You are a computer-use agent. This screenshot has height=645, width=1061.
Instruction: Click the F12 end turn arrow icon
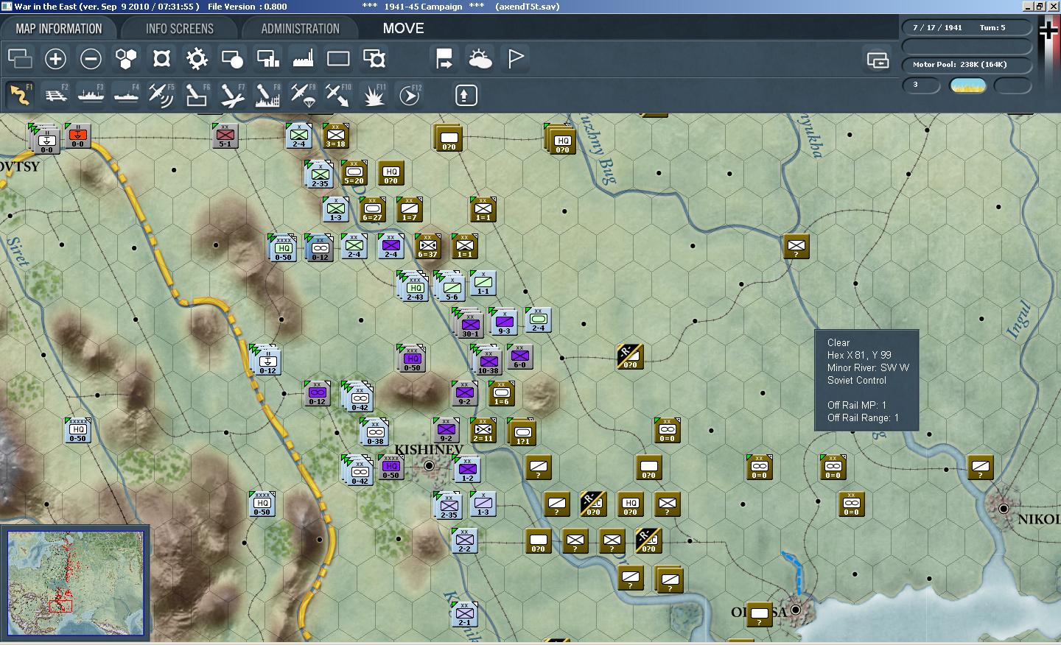click(x=409, y=95)
